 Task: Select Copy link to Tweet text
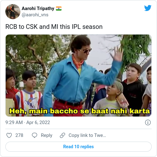click(87, 135)
